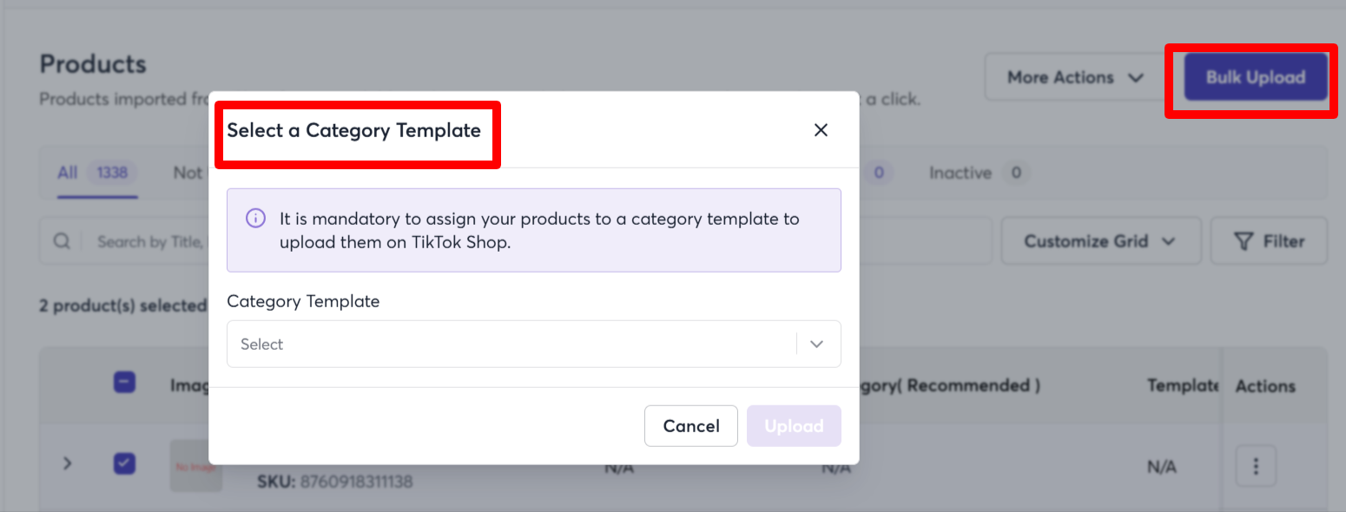The image size is (1346, 512).
Task: Click the Upload button in the dialog
Action: [794, 426]
